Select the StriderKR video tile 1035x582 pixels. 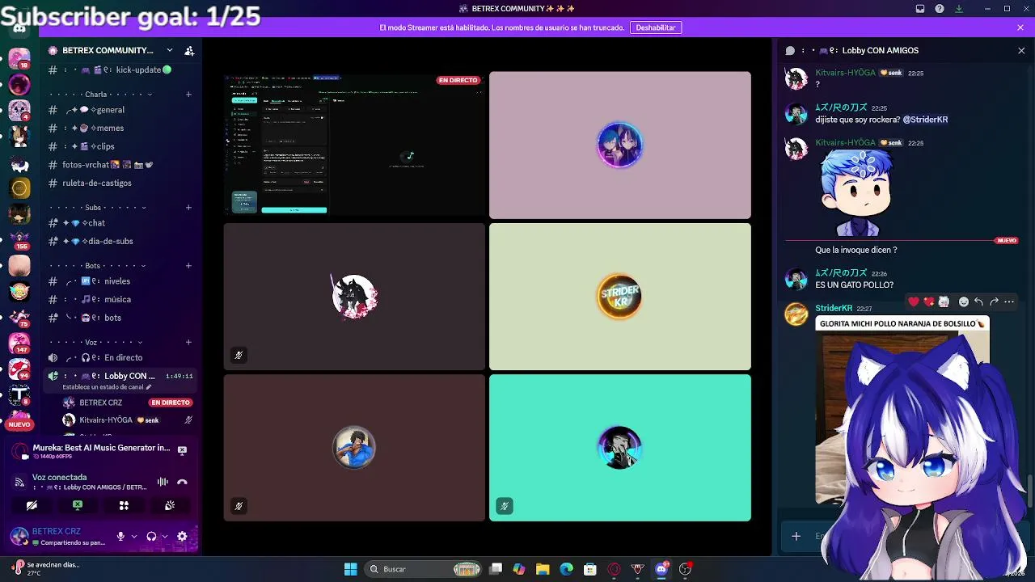click(x=620, y=297)
